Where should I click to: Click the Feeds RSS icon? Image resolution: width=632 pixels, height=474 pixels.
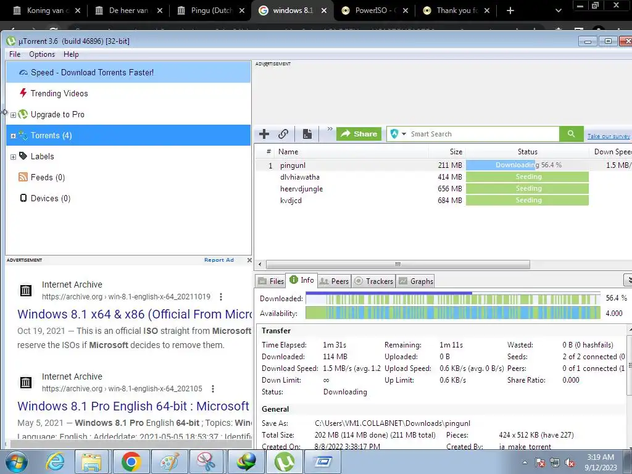23,177
